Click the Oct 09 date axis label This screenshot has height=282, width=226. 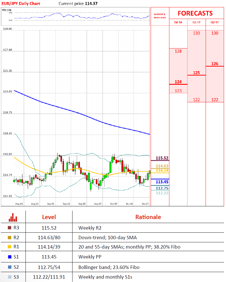point(114,204)
